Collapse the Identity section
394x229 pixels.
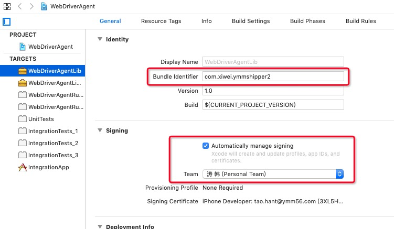100,39
